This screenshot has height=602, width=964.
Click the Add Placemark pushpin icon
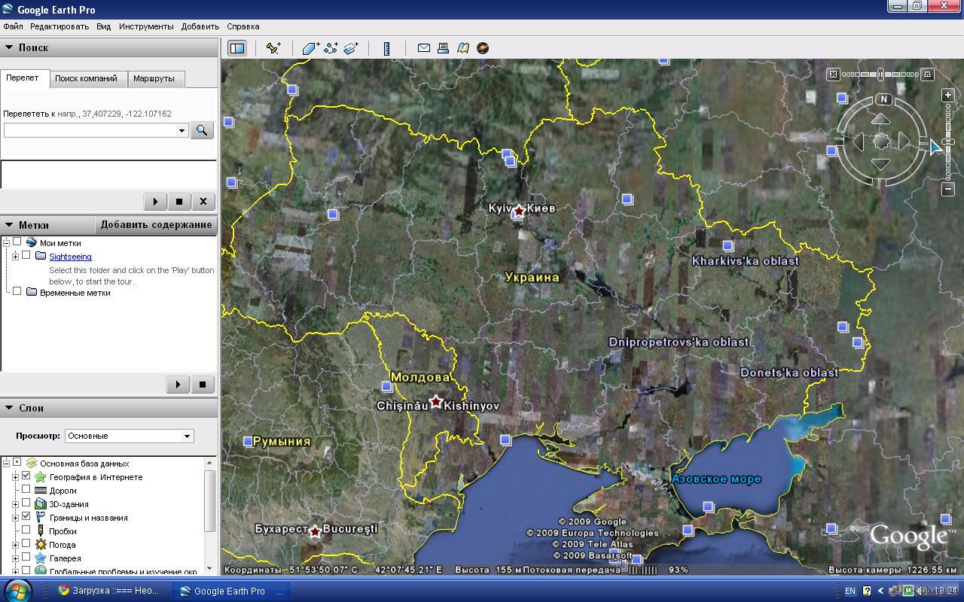tap(273, 48)
